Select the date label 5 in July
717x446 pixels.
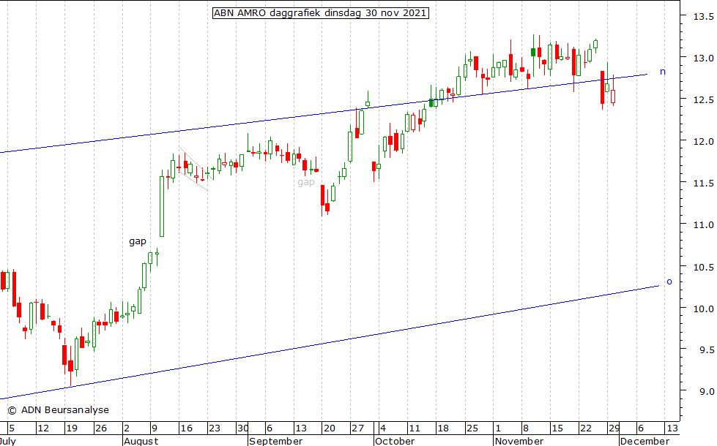[x=12, y=428]
